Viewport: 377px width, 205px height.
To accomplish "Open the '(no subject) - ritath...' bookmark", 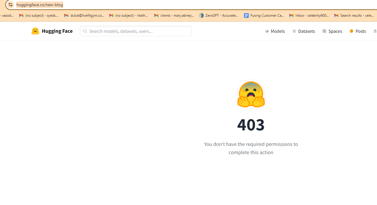I will [129, 15].
